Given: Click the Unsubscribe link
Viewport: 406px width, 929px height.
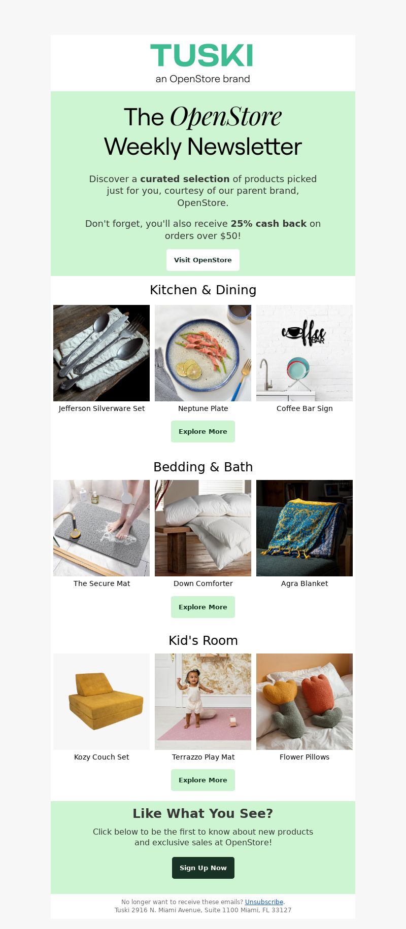Looking at the screenshot, I should pyautogui.click(x=264, y=902).
